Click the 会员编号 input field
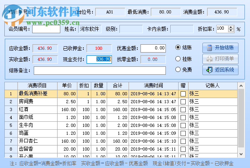This screenshot has width=250, height=168. pos(46,29)
